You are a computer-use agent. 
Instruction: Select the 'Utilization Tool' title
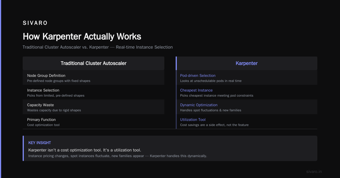pos(193,120)
